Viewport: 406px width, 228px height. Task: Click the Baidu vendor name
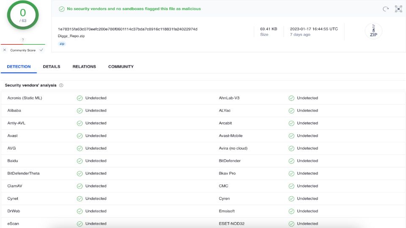(x=13, y=161)
